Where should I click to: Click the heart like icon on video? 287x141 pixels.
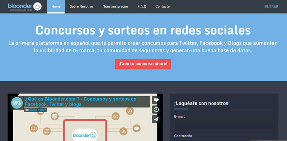(156, 100)
